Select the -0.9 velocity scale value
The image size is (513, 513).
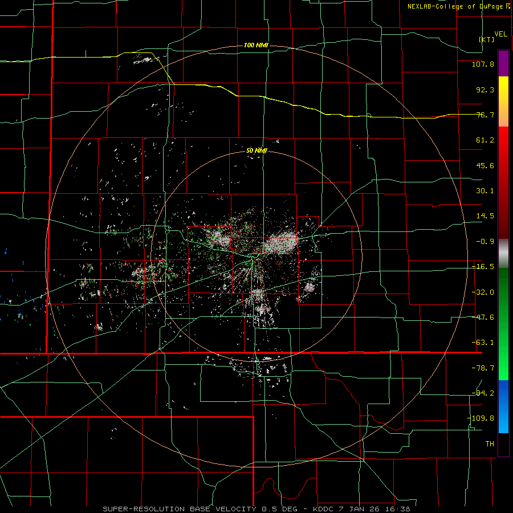click(x=485, y=242)
